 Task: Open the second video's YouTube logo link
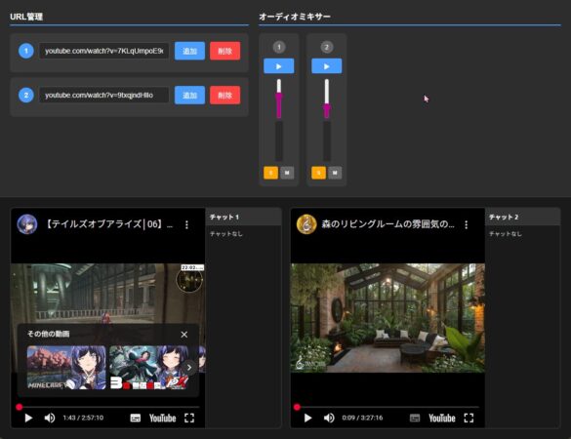pyautogui.click(x=442, y=418)
